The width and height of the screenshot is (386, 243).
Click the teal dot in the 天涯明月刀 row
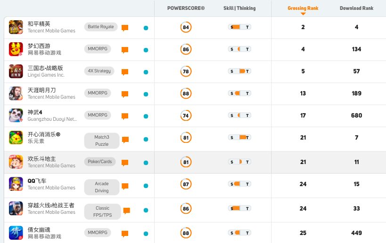pos(146,94)
